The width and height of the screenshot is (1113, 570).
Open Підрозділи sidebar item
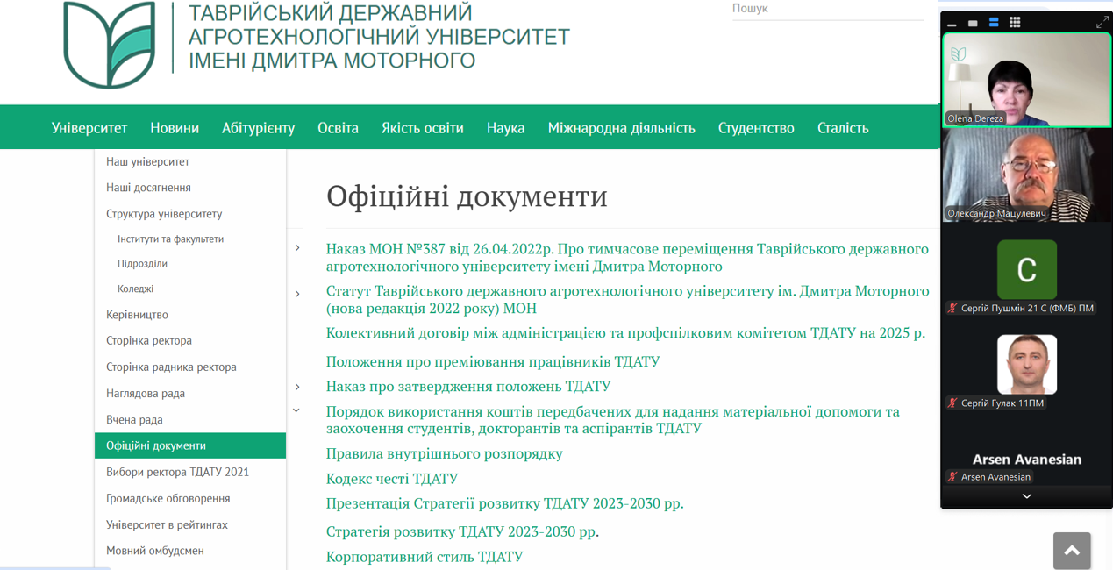[142, 263]
